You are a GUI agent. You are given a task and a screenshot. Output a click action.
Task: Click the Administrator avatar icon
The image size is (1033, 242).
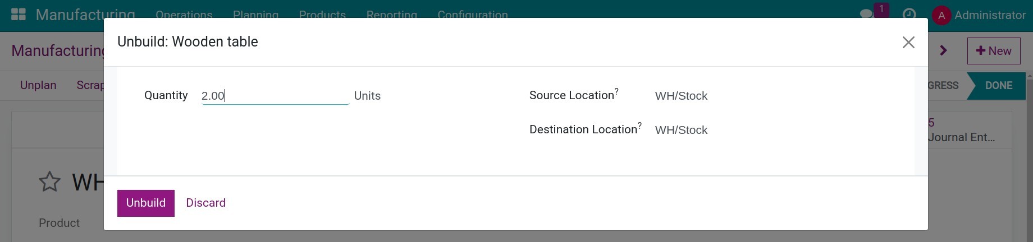click(x=941, y=15)
